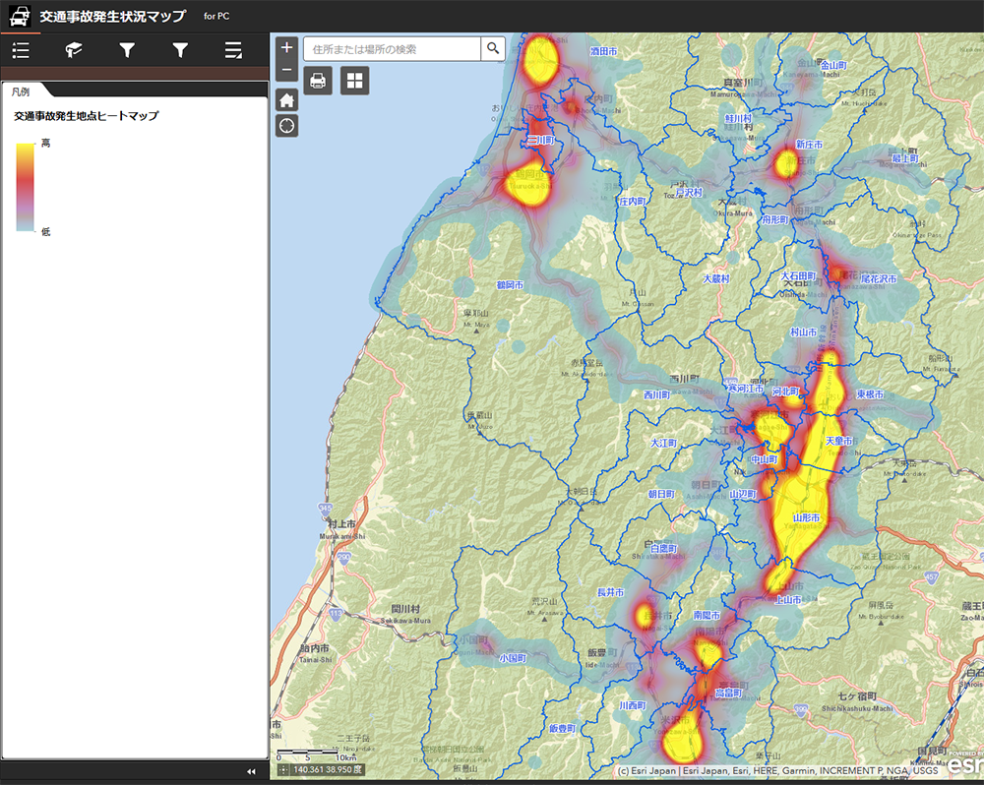Collapse the side panel with double arrows
Screen dimensions: 984x785
(251, 772)
